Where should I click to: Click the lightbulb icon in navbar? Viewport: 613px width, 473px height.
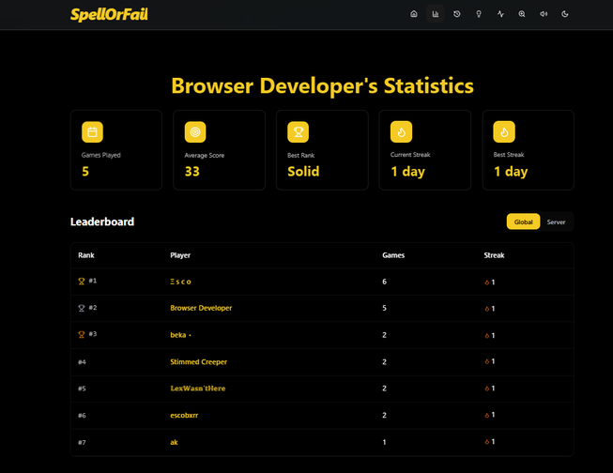coord(479,14)
